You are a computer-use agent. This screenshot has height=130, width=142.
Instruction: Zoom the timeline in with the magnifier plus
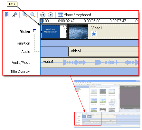pyautogui.click(x=25, y=15)
